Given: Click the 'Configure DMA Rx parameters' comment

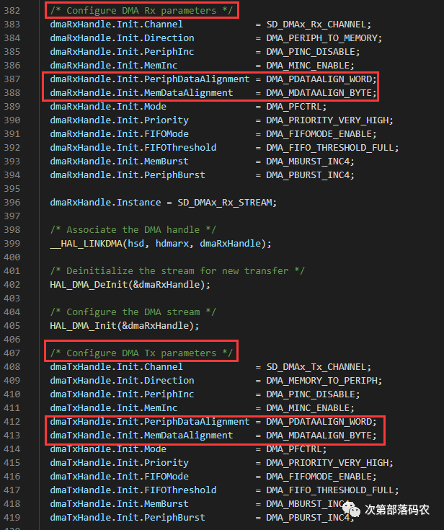Looking at the screenshot, I should 141,11.
